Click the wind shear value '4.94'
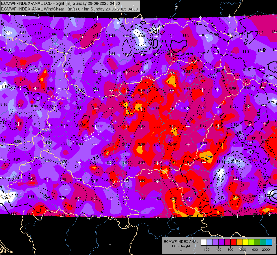Viewport: 277px width, 255px height. pyautogui.click(x=49, y=143)
